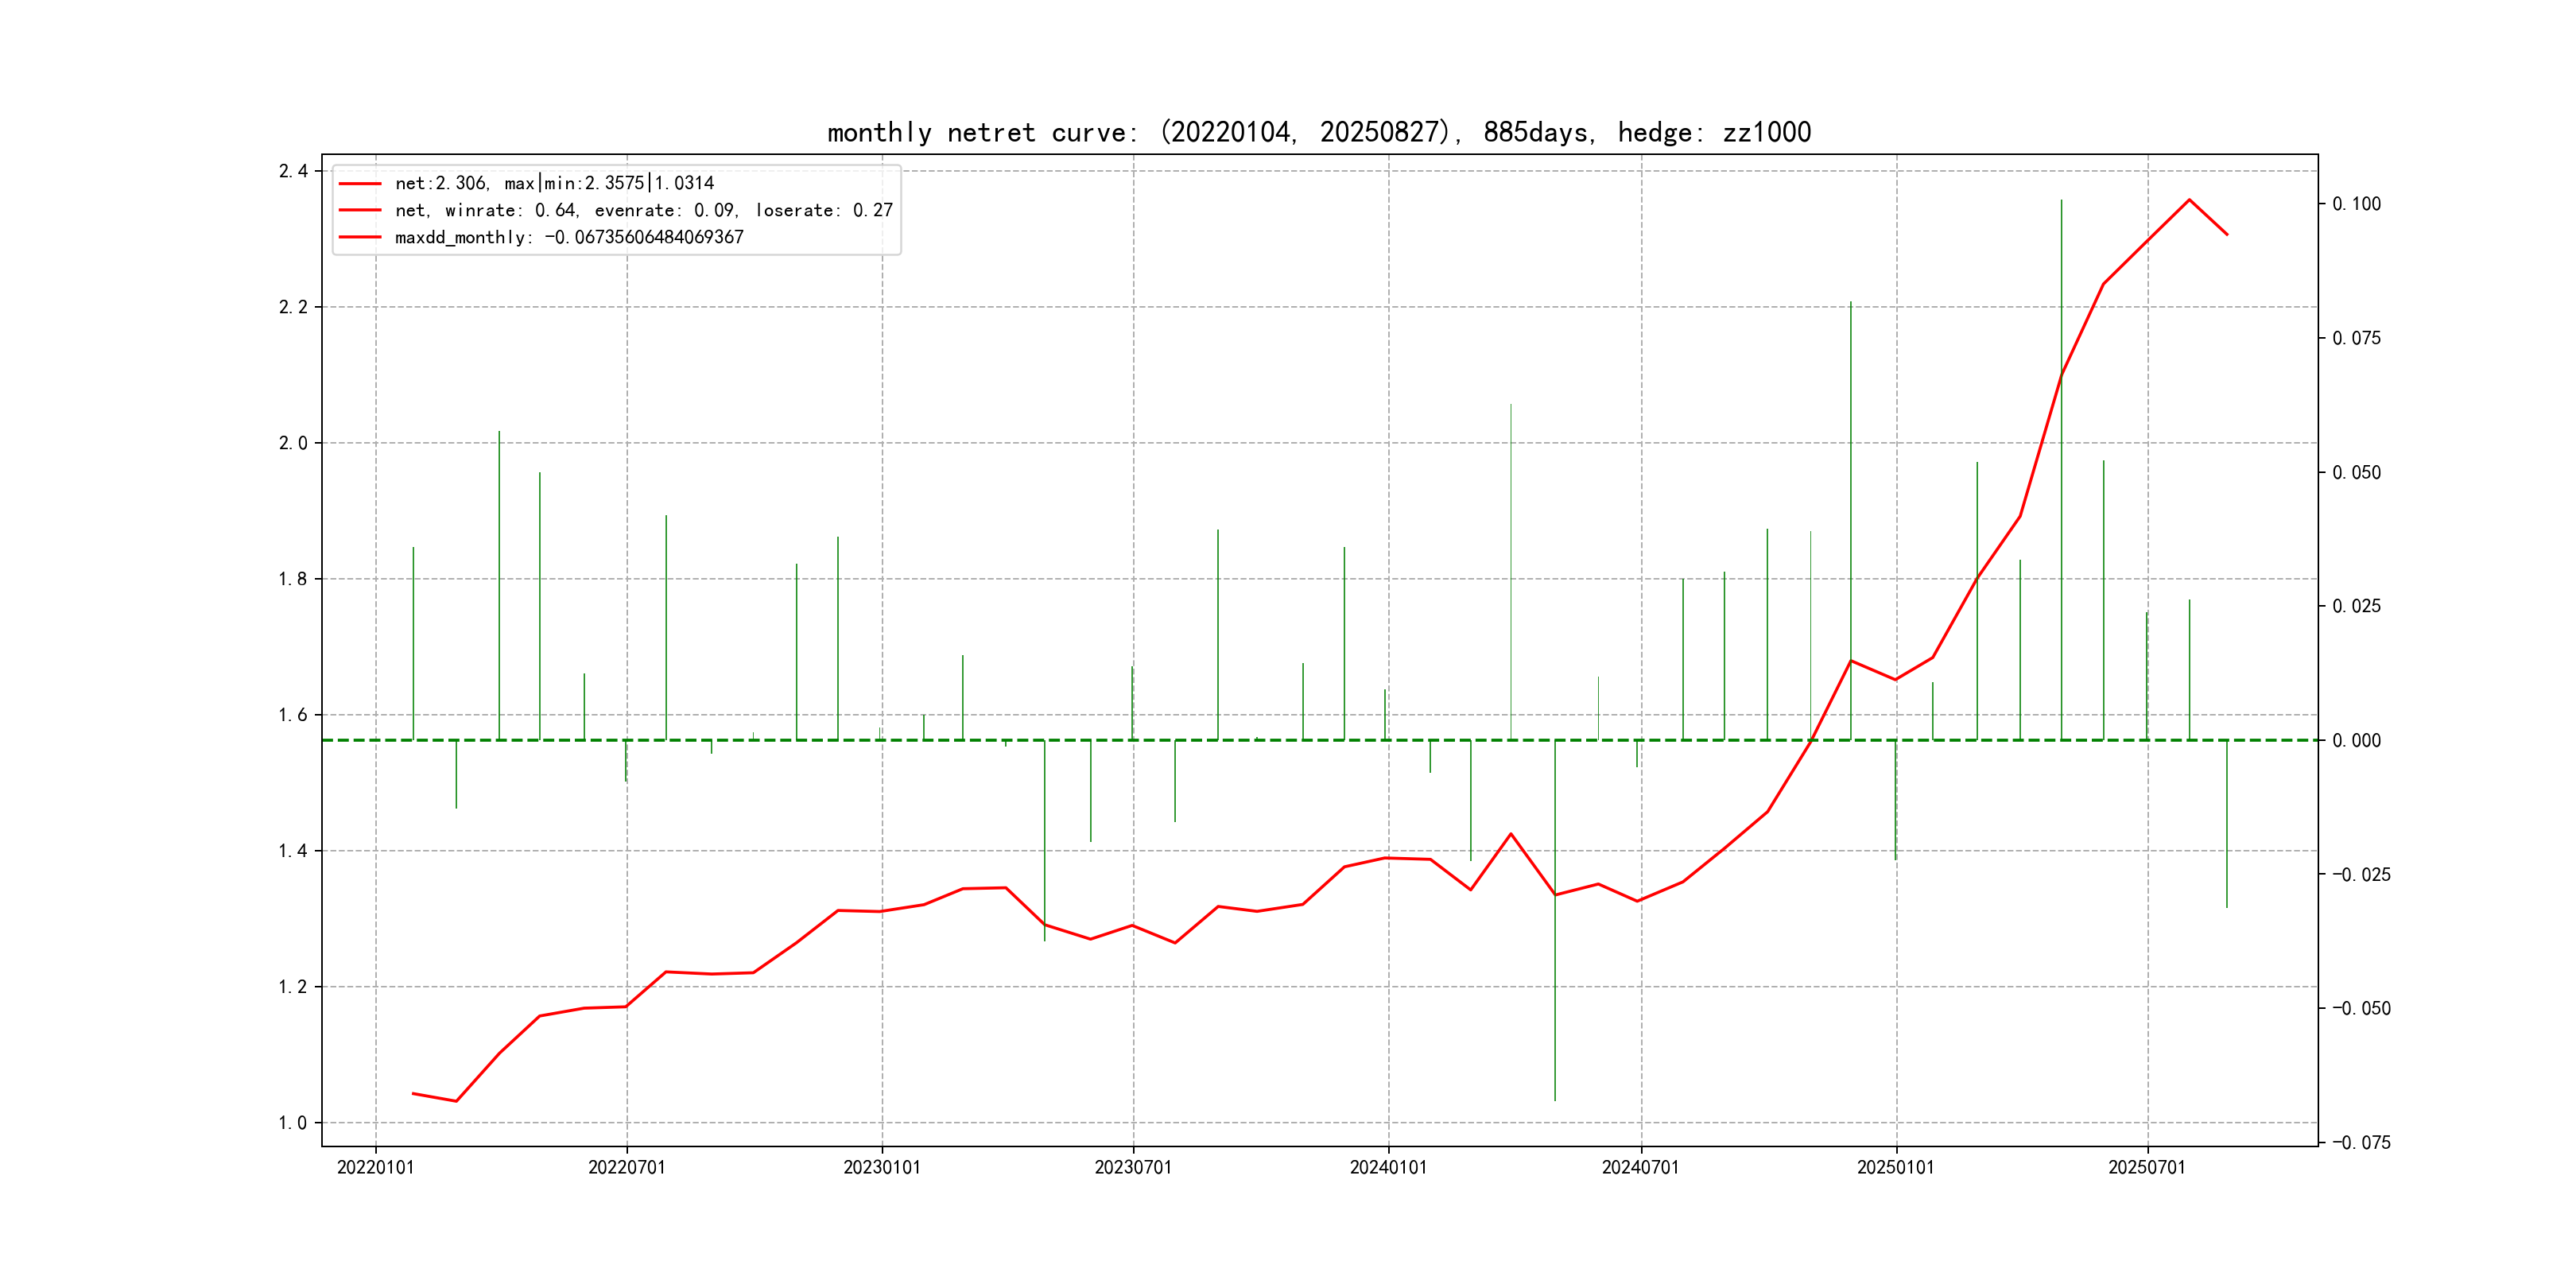2576x1288 pixels.
Task: Click the 1.0 left axis tick label
Action: tap(293, 1123)
